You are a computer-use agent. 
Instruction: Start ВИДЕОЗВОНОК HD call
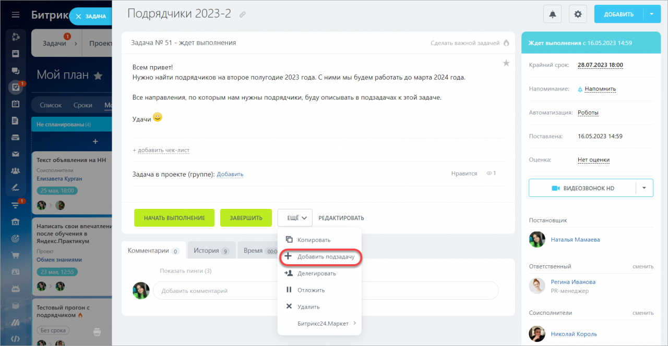click(582, 188)
